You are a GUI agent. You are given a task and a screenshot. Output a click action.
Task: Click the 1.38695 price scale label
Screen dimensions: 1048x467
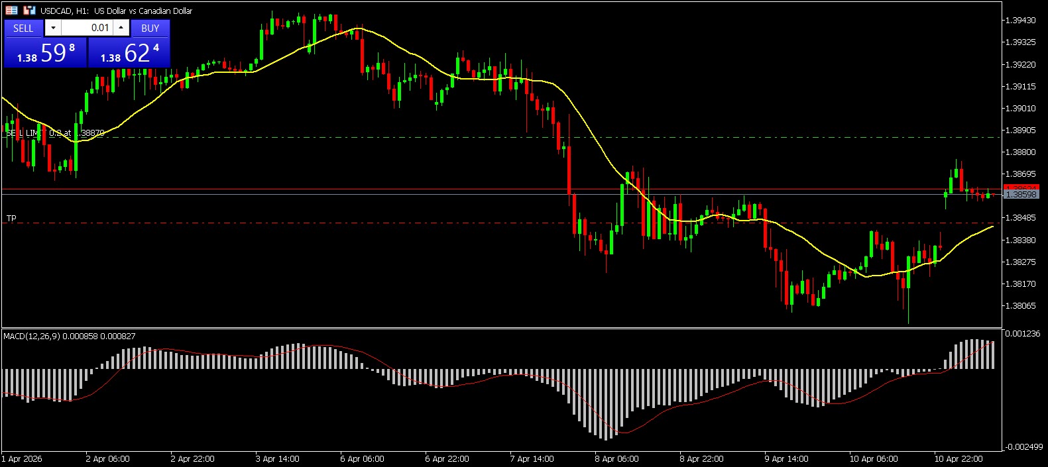[1020, 174]
